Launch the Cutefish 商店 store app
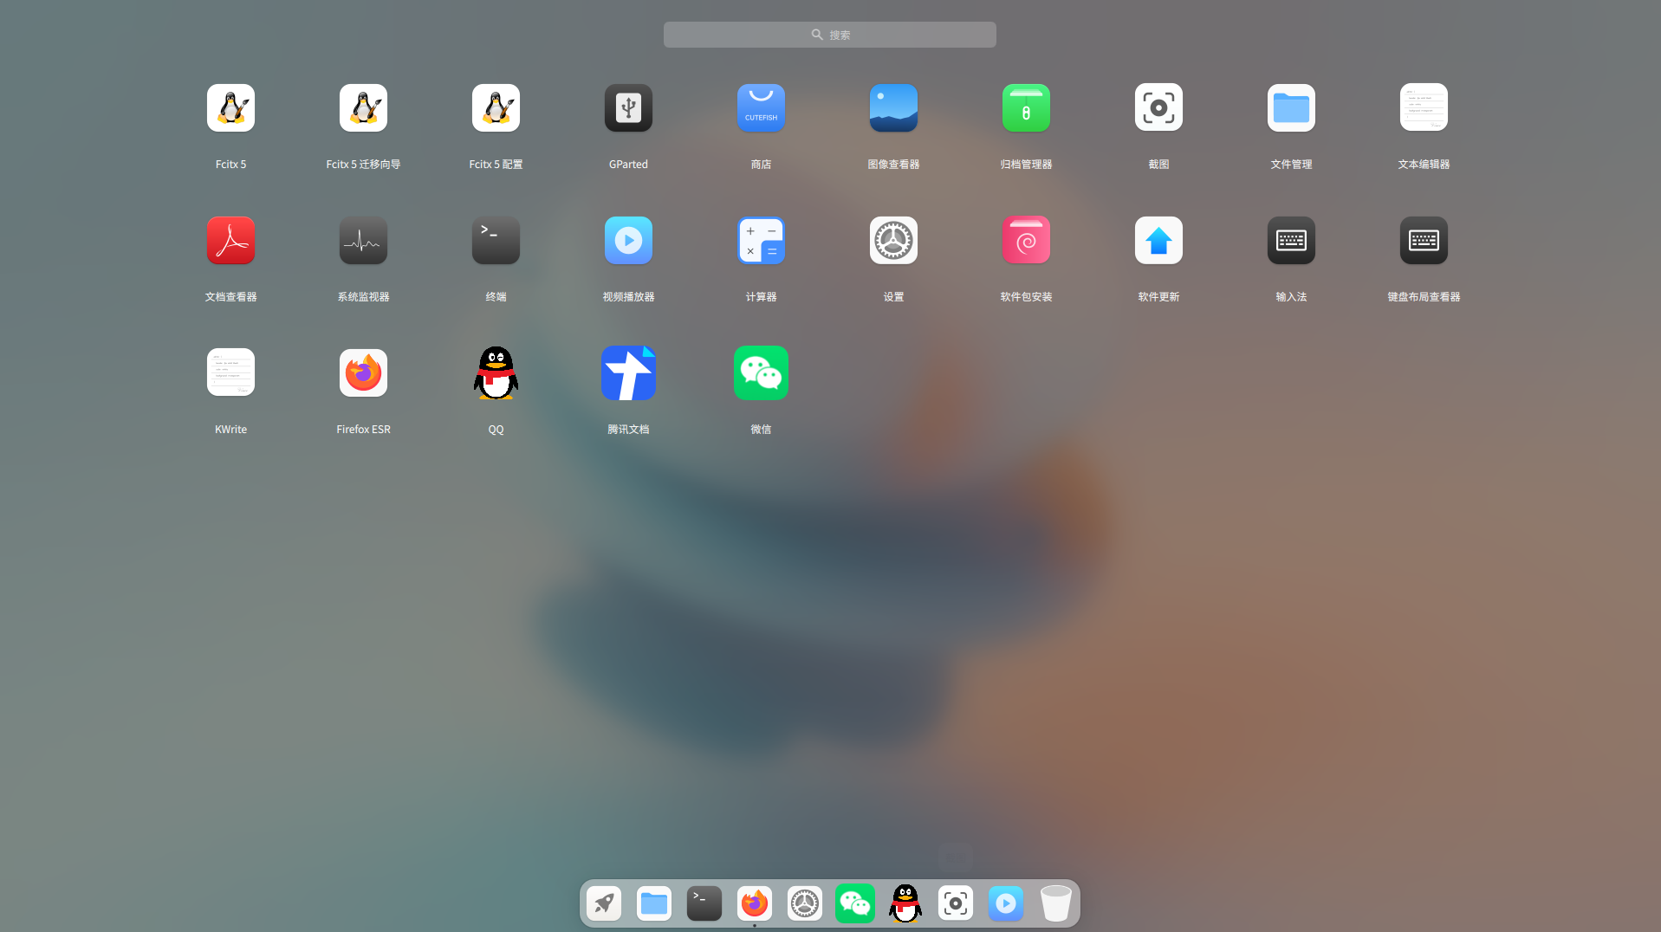 [761, 108]
